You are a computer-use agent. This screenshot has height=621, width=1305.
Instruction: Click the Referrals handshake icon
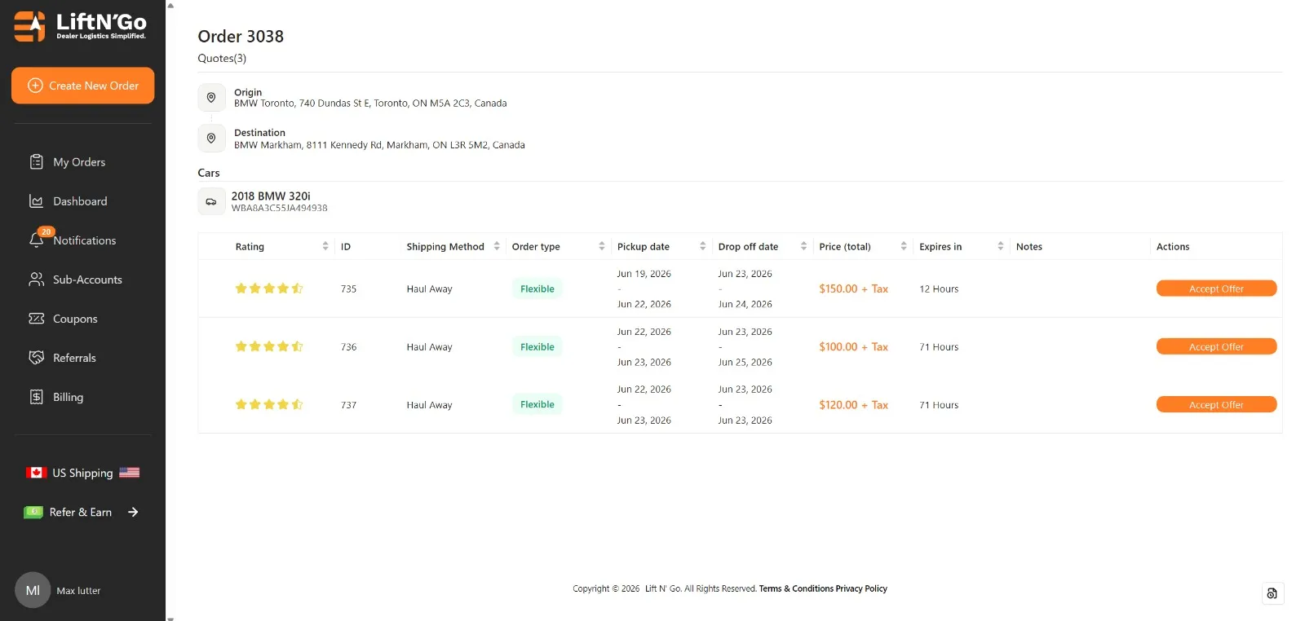pyautogui.click(x=36, y=357)
